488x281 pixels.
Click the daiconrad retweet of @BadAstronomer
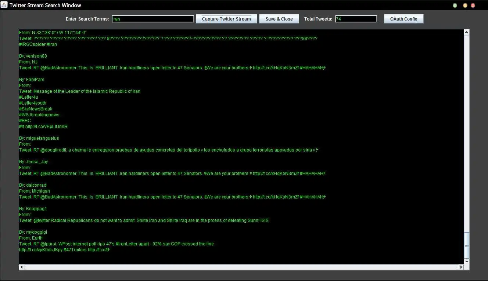click(x=173, y=197)
